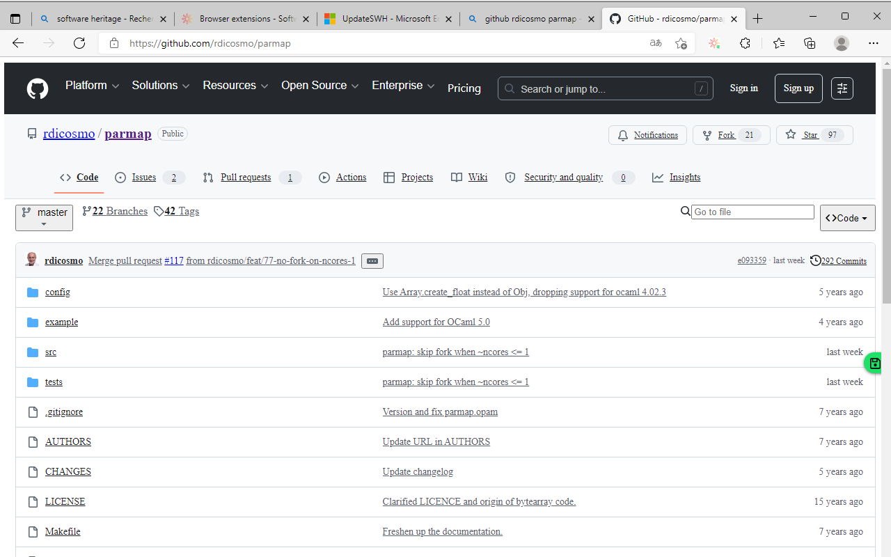Screen dimensions: 891x557
Task: Click the browser address bar URL
Action: (x=210, y=43)
